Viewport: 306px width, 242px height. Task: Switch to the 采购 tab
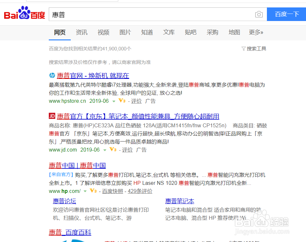click(x=213, y=32)
